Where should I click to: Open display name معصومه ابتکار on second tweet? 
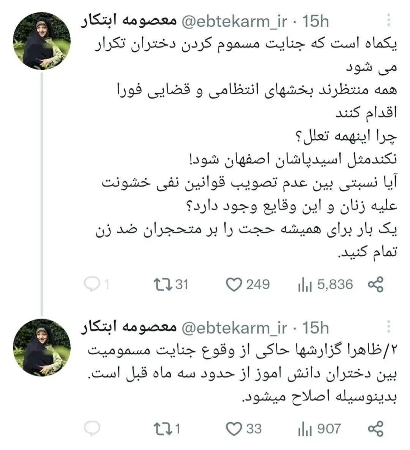[x=129, y=327]
